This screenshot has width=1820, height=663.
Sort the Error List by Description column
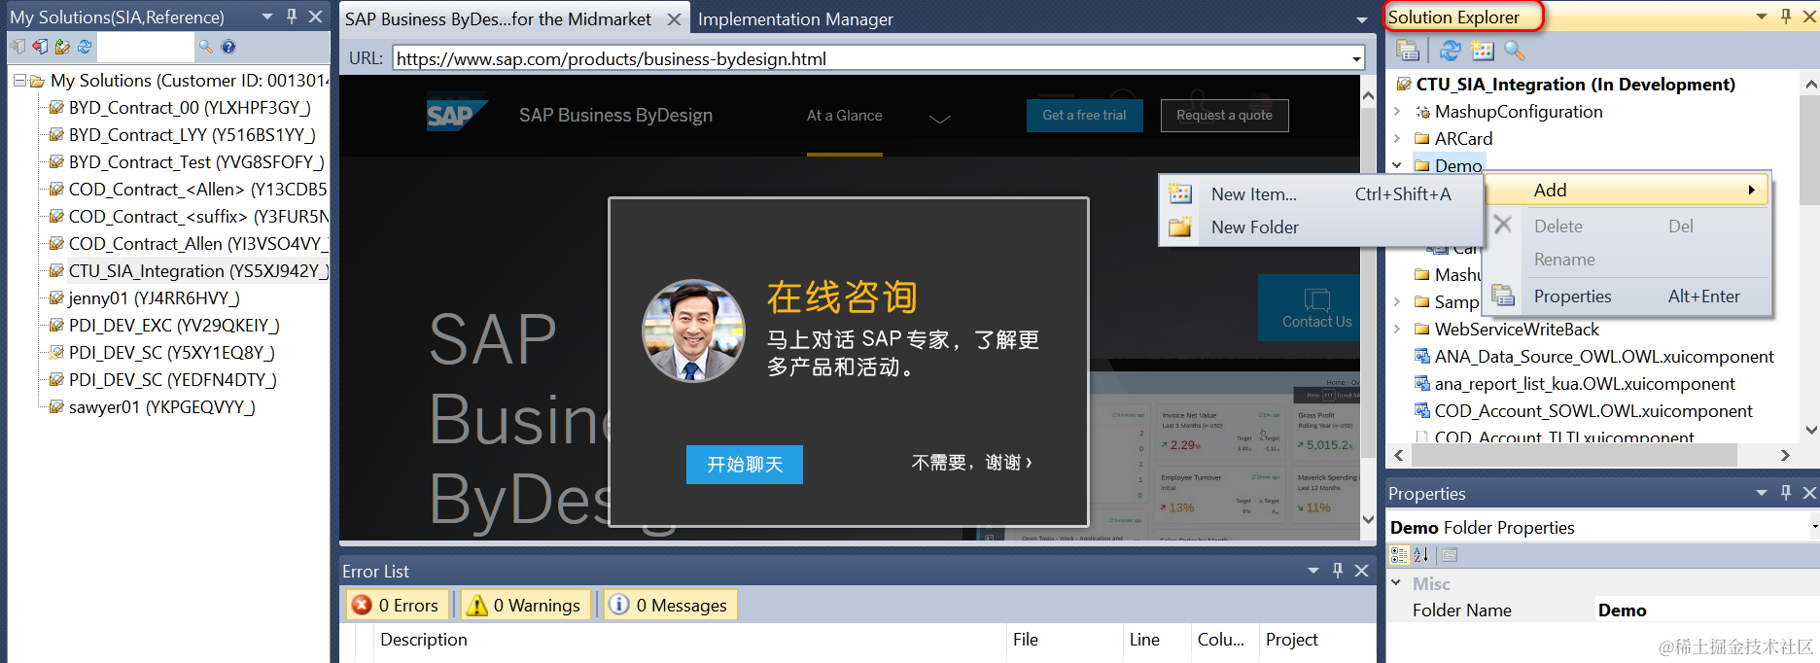[690, 640]
